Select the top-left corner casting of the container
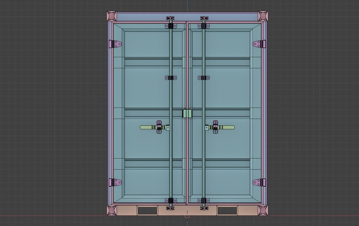Image resolution: width=359 pixels, height=226 pixels. (112, 16)
